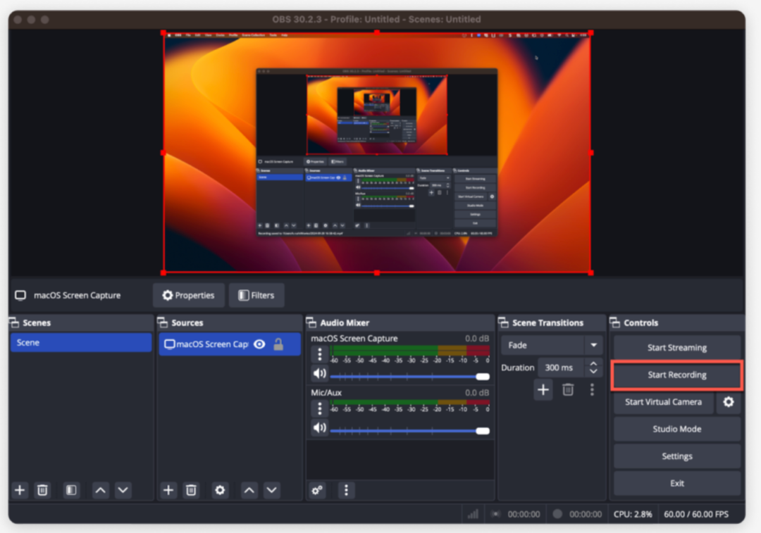Image resolution: width=761 pixels, height=533 pixels.
Task: Open Settings in the Controls panel
Action: click(677, 456)
